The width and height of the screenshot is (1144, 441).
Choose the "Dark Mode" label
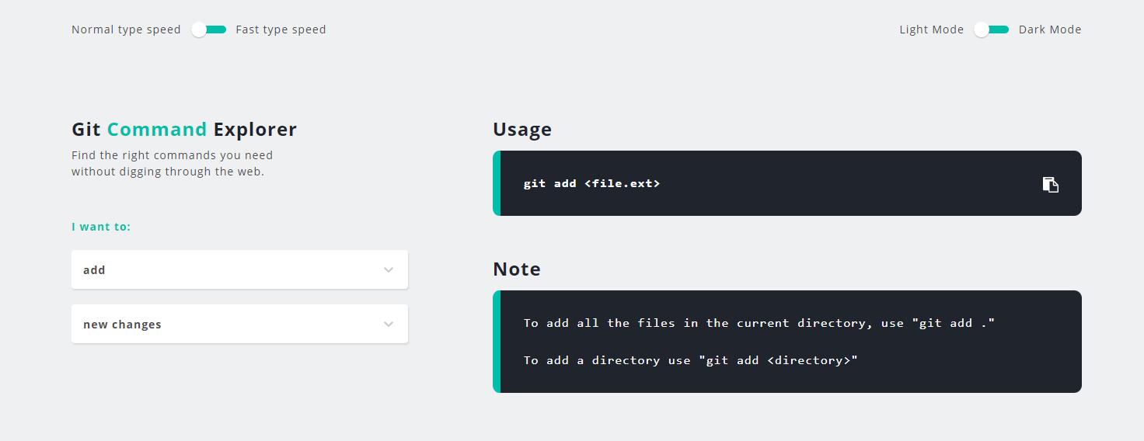tap(1050, 30)
